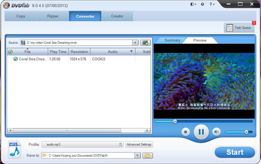Viewport: 261px width, 164px height.
Task: Start the conversion
Action: click(235, 152)
